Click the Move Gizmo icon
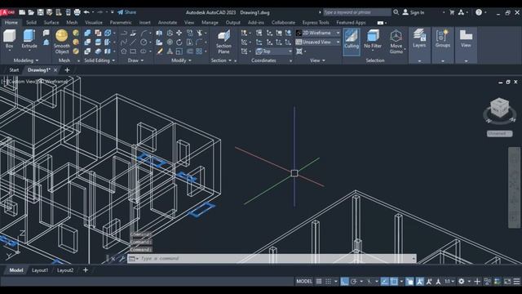The height and width of the screenshot is (294, 522). (396, 42)
